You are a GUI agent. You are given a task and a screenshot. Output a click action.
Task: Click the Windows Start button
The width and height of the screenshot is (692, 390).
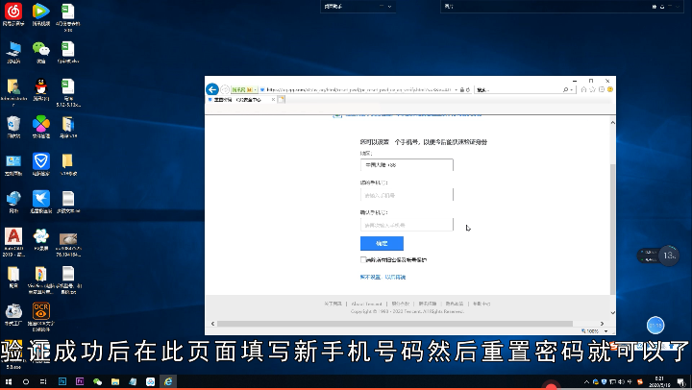8,381
